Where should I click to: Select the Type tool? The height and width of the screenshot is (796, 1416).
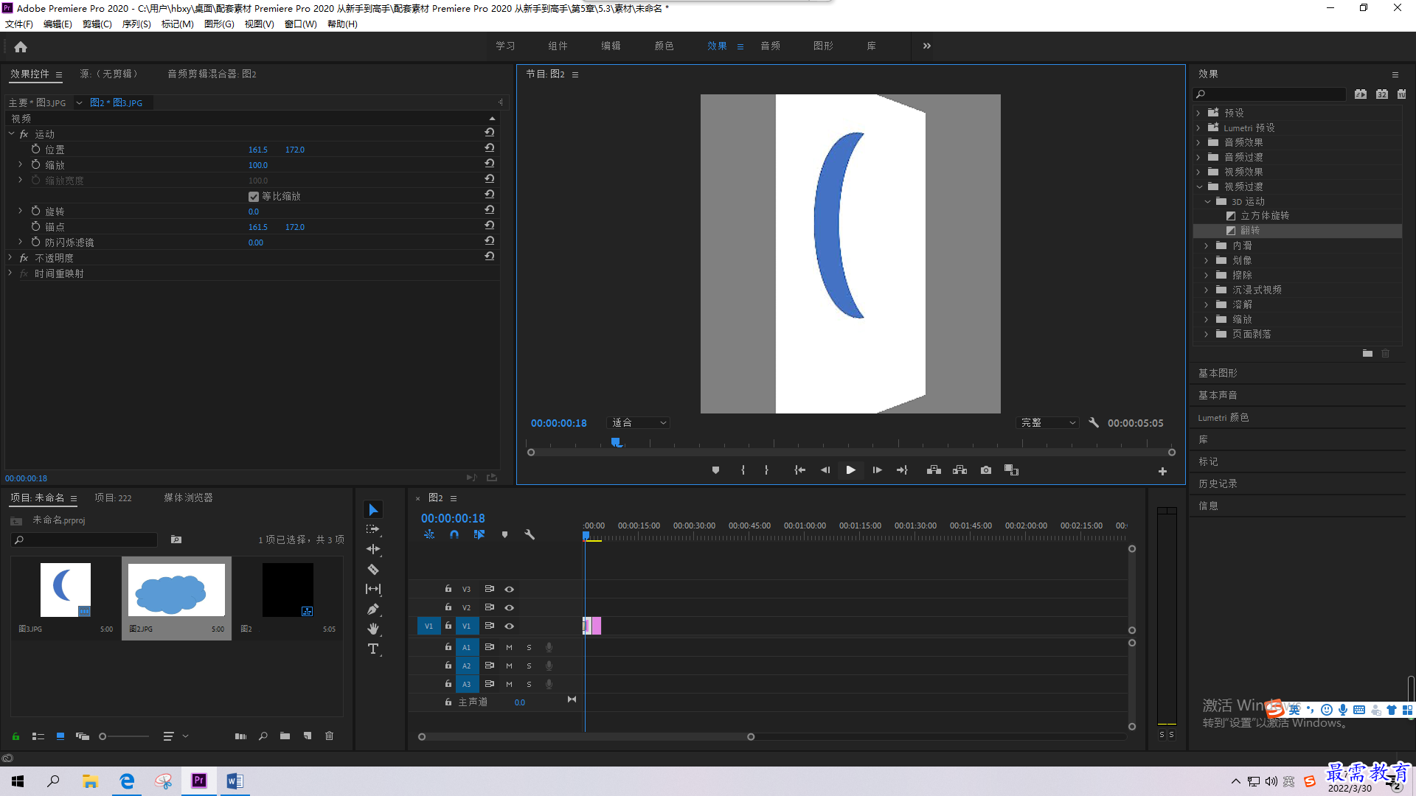[x=373, y=649]
